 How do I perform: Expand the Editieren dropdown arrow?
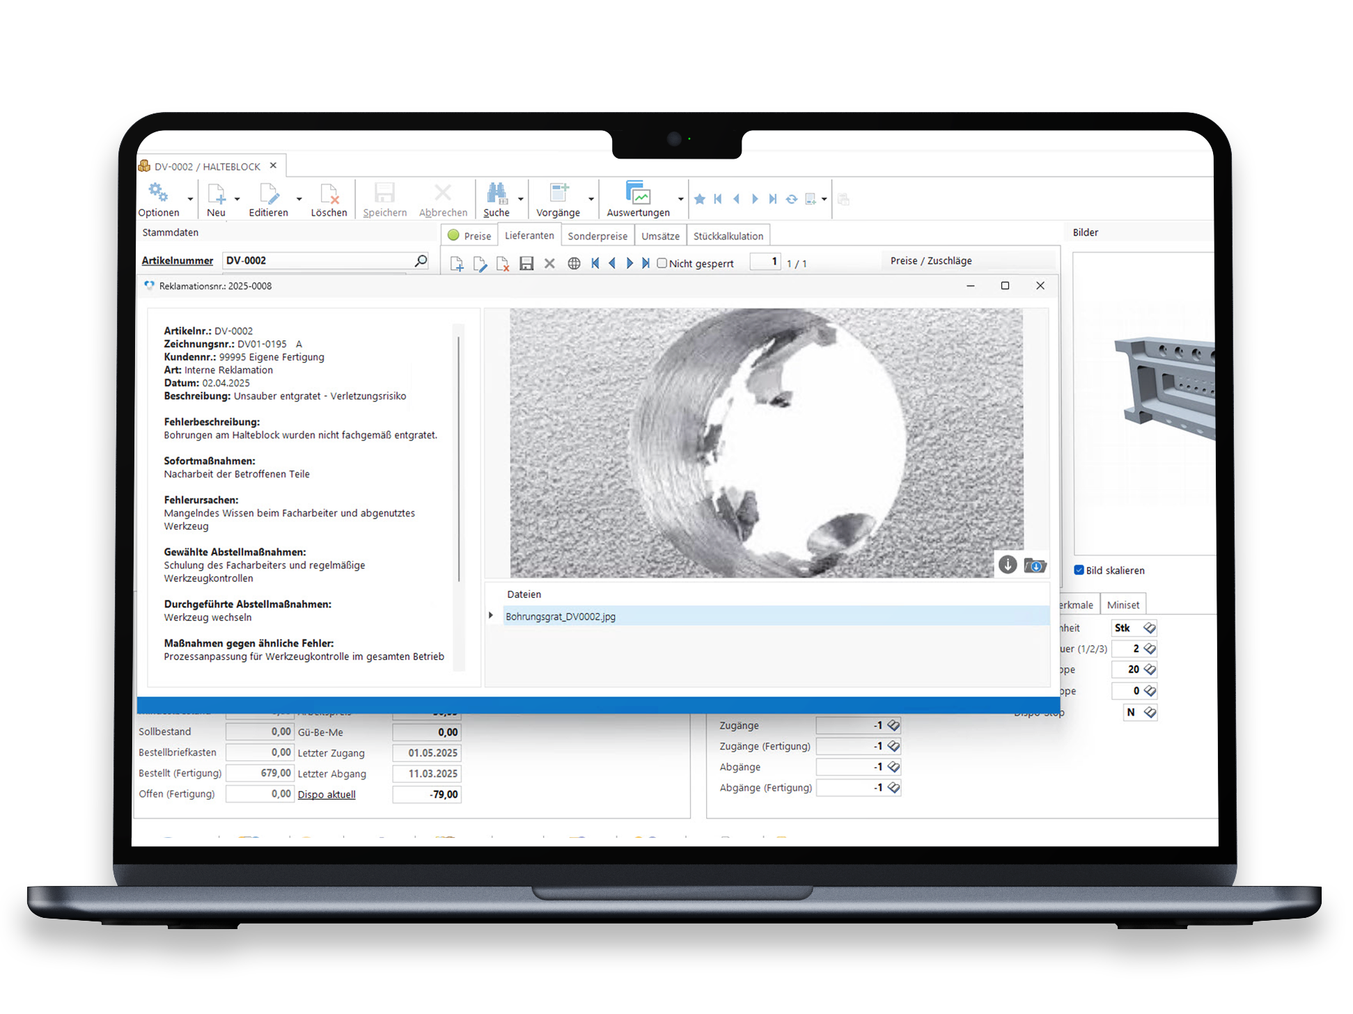click(299, 199)
